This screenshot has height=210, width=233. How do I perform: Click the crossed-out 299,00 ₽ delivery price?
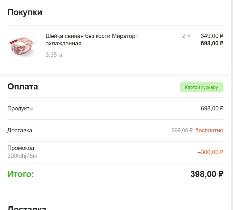(182, 130)
